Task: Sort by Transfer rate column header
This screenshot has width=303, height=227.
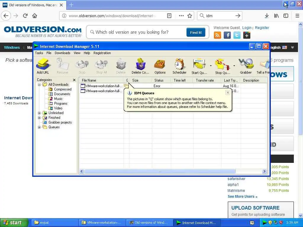Action: (207, 80)
